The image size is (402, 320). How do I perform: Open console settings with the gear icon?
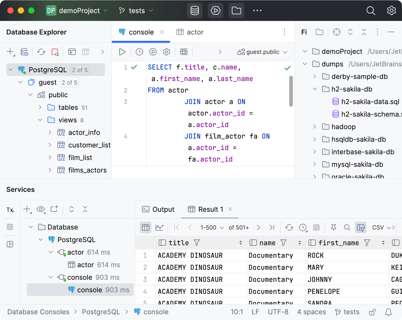pyautogui.click(x=166, y=52)
